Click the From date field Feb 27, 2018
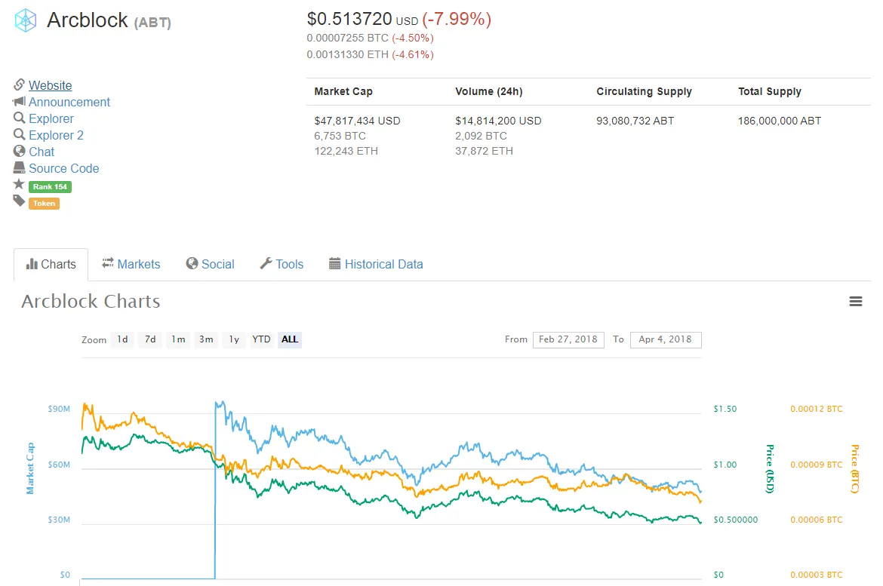The image size is (883, 586). coord(568,339)
